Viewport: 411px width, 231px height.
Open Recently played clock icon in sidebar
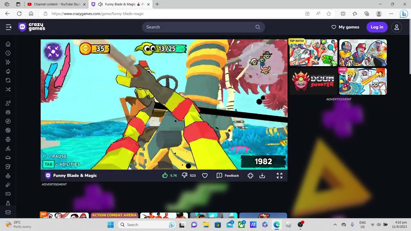pos(8,53)
